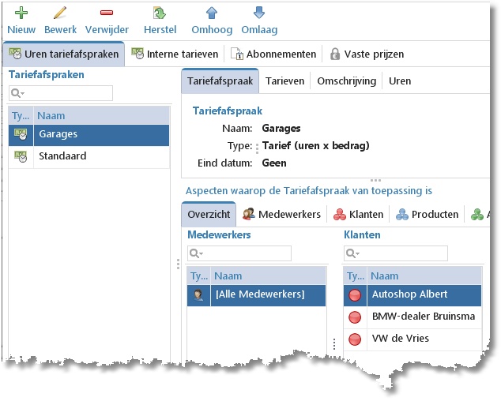Open the Medewerkers search options dropdown arrow
Image resolution: width=501 pixels, height=401 pixels.
click(x=202, y=254)
